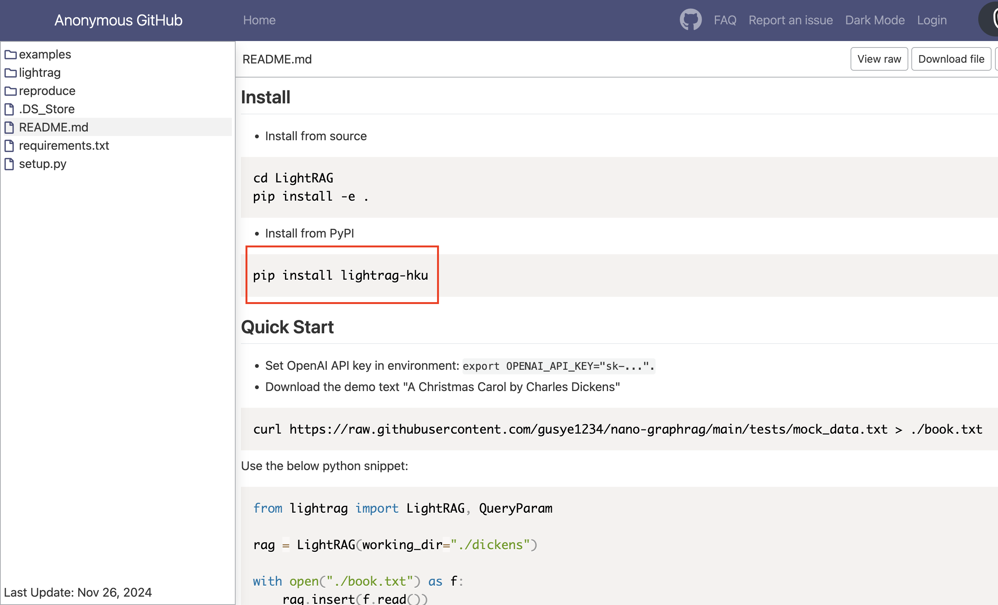Click the .DS_Store file icon

tap(10, 109)
